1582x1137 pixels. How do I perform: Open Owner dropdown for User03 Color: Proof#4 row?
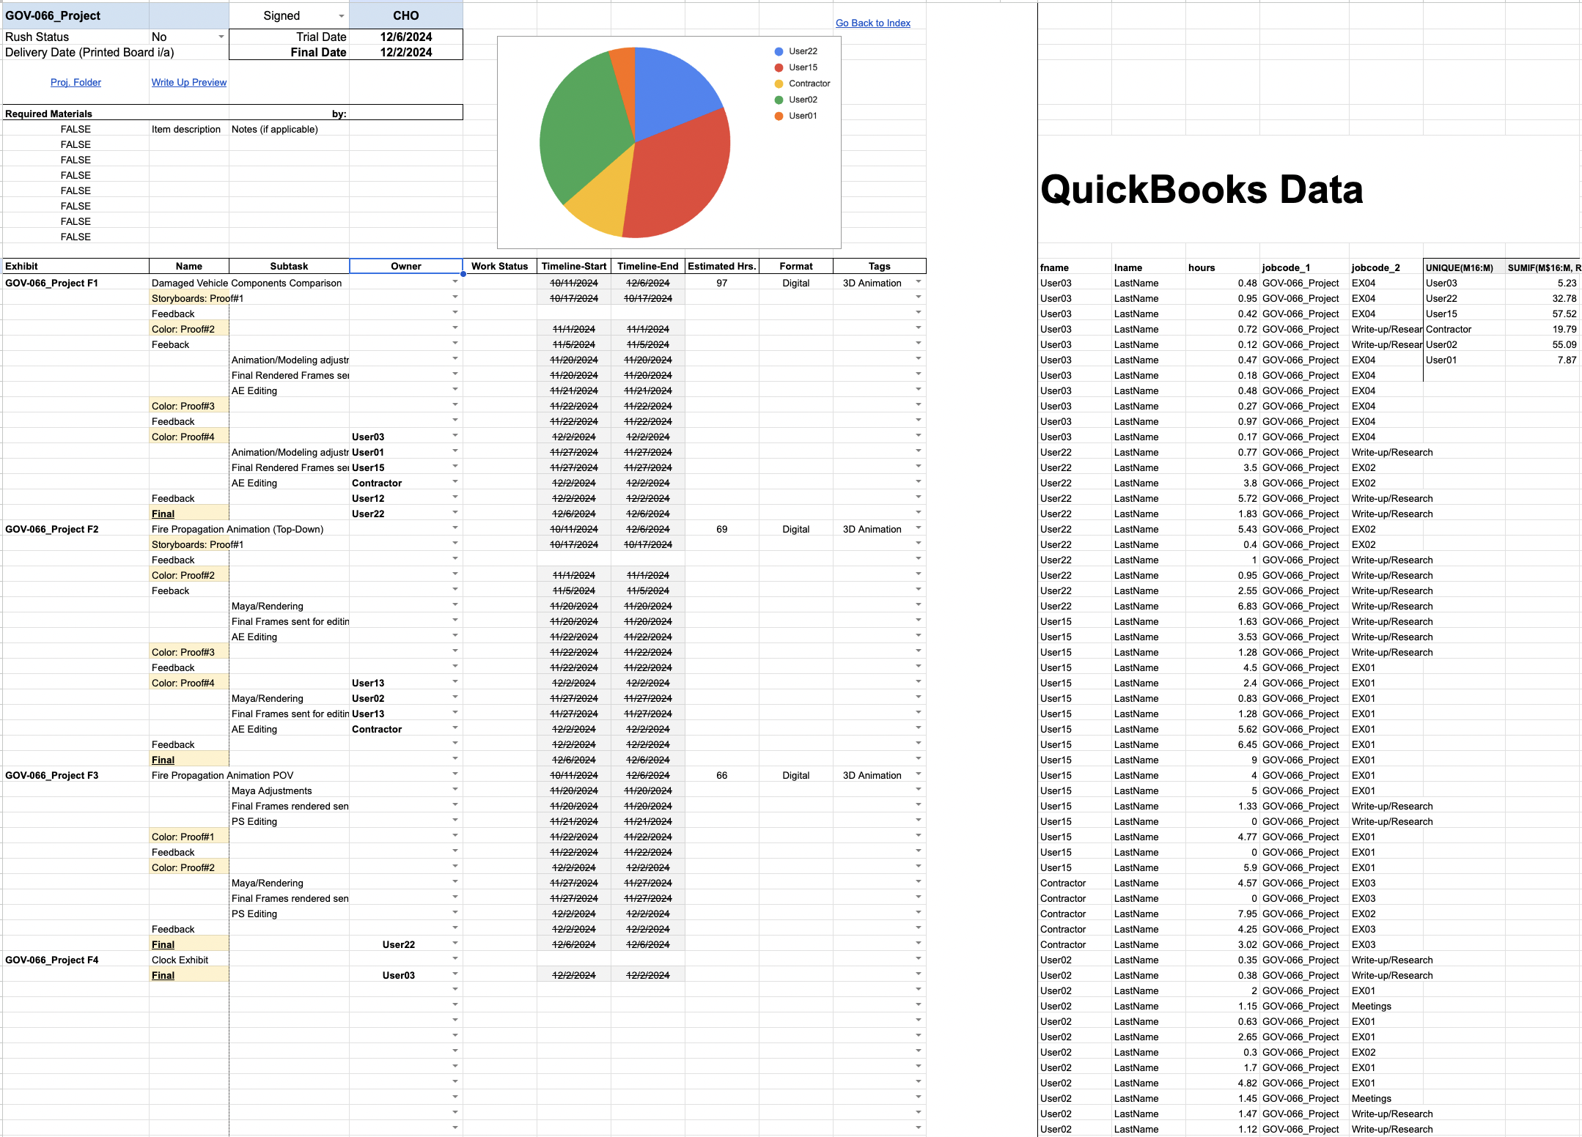click(455, 436)
